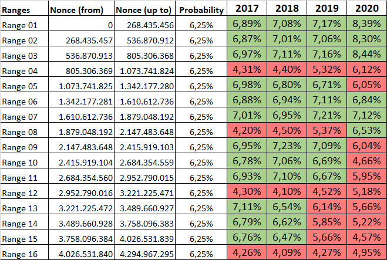The height and width of the screenshot is (260, 387).
Task: Click the Probability column header
Action: [x=201, y=10]
